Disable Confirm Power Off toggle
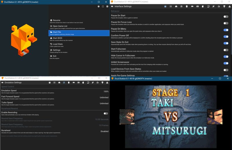The image size is (232, 150). 226,37
